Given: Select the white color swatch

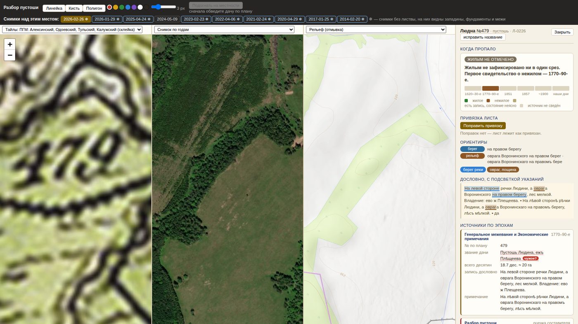Looking at the screenshot, I should tap(140, 7).
